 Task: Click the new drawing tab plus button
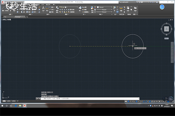(x=27, y=17)
